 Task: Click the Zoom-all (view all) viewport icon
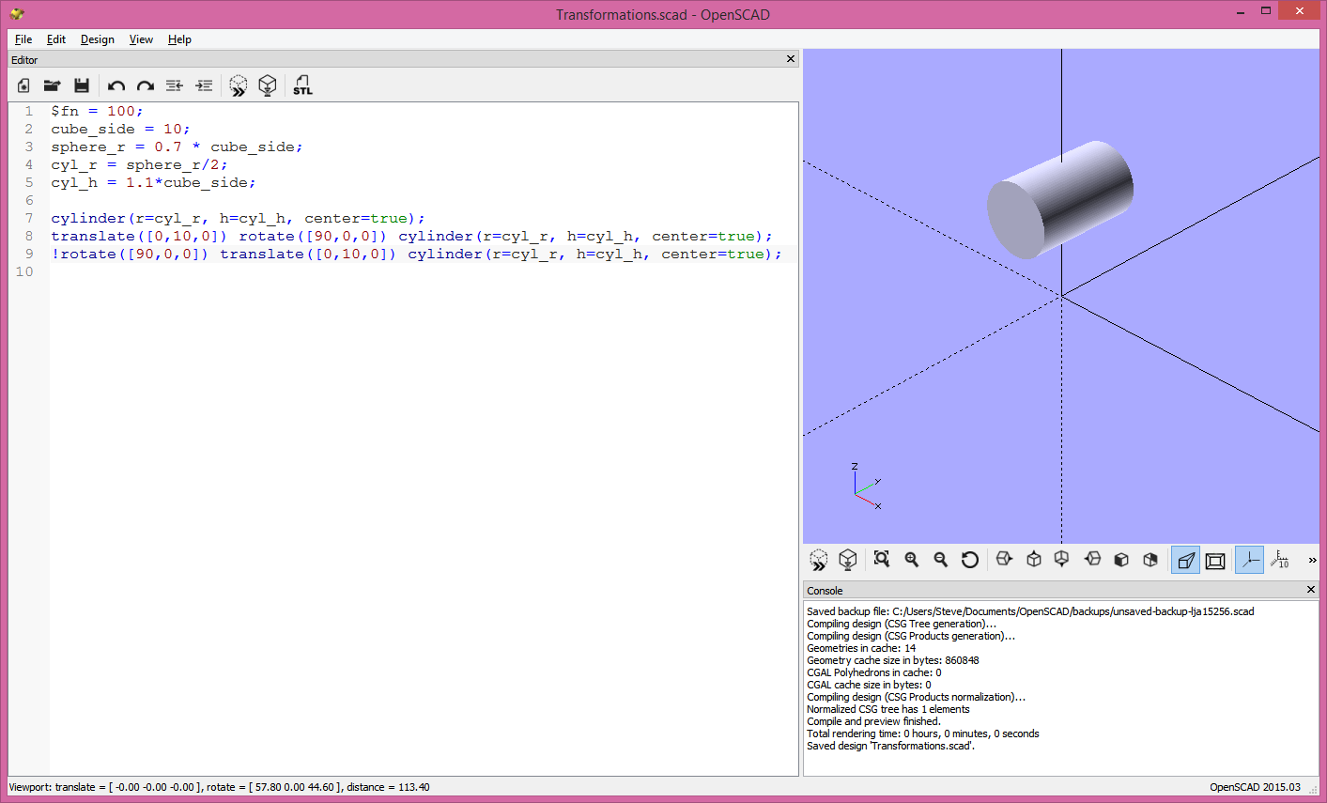pyautogui.click(x=880, y=560)
